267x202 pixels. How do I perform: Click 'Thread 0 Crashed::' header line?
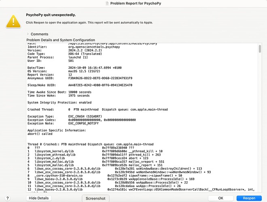(91, 144)
